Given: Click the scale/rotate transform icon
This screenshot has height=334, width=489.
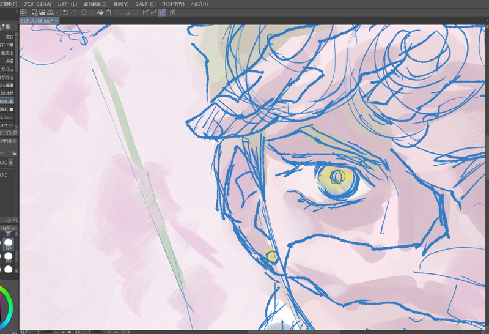Looking at the screenshot, I should [108, 12].
